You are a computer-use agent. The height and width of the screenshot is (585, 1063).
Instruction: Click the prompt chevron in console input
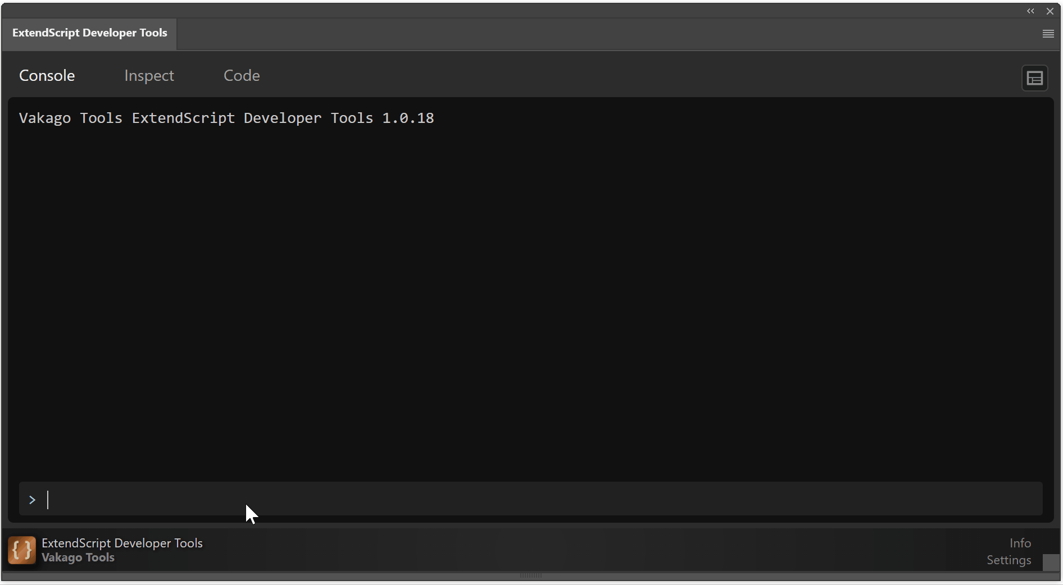tap(32, 500)
